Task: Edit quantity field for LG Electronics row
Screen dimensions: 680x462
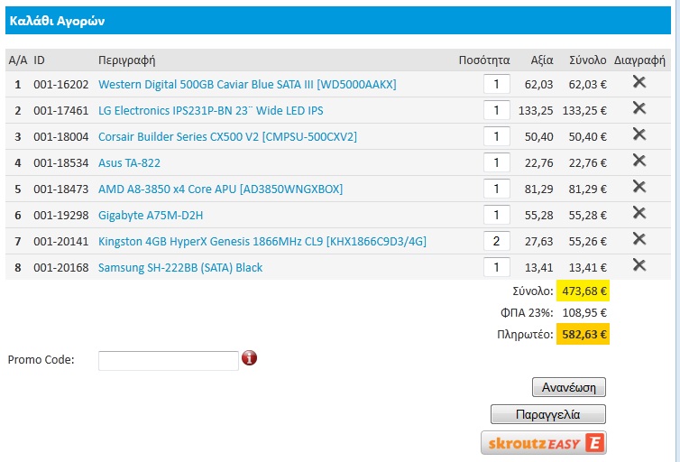Action: click(497, 110)
